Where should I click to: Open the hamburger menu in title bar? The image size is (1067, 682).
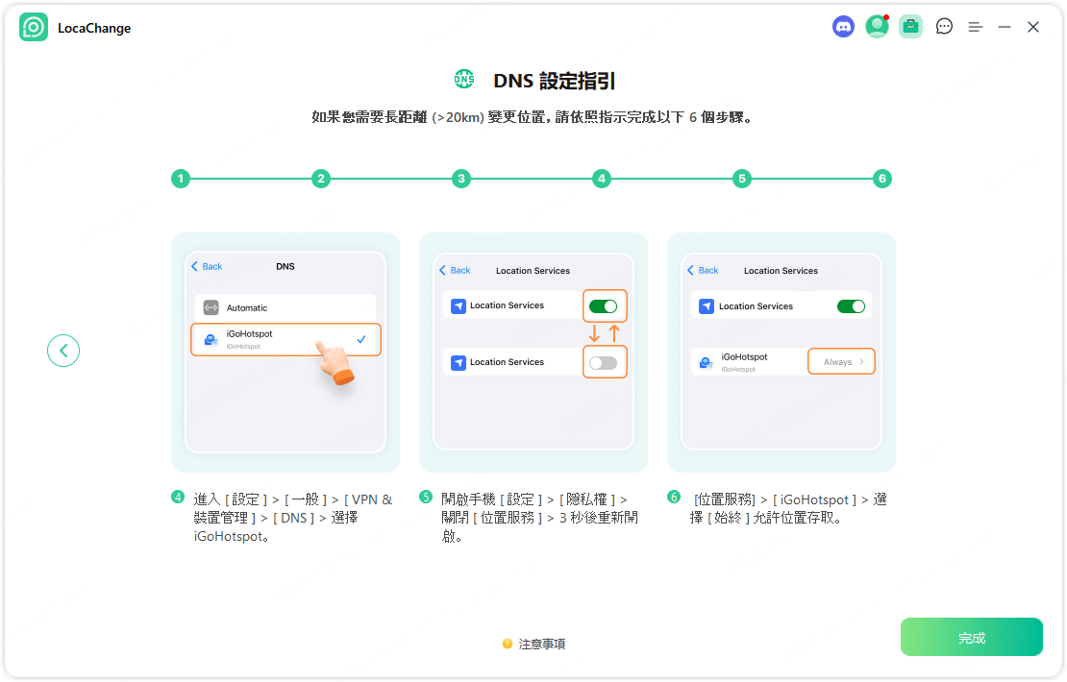(x=975, y=27)
